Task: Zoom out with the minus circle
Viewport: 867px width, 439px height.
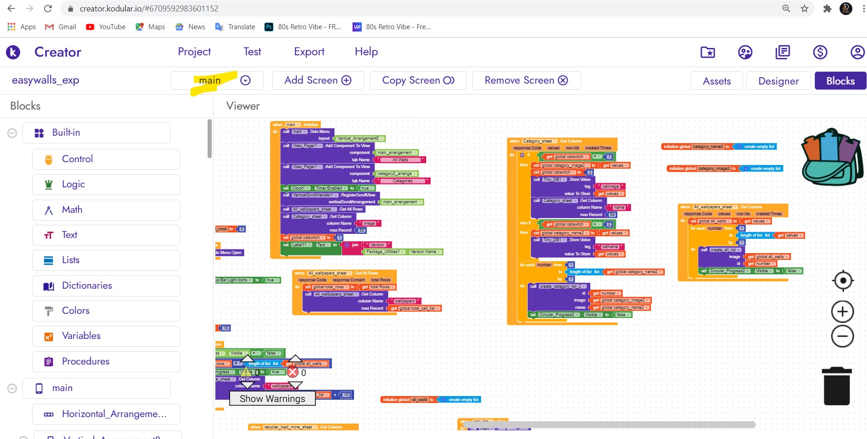Action: click(x=842, y=337)
